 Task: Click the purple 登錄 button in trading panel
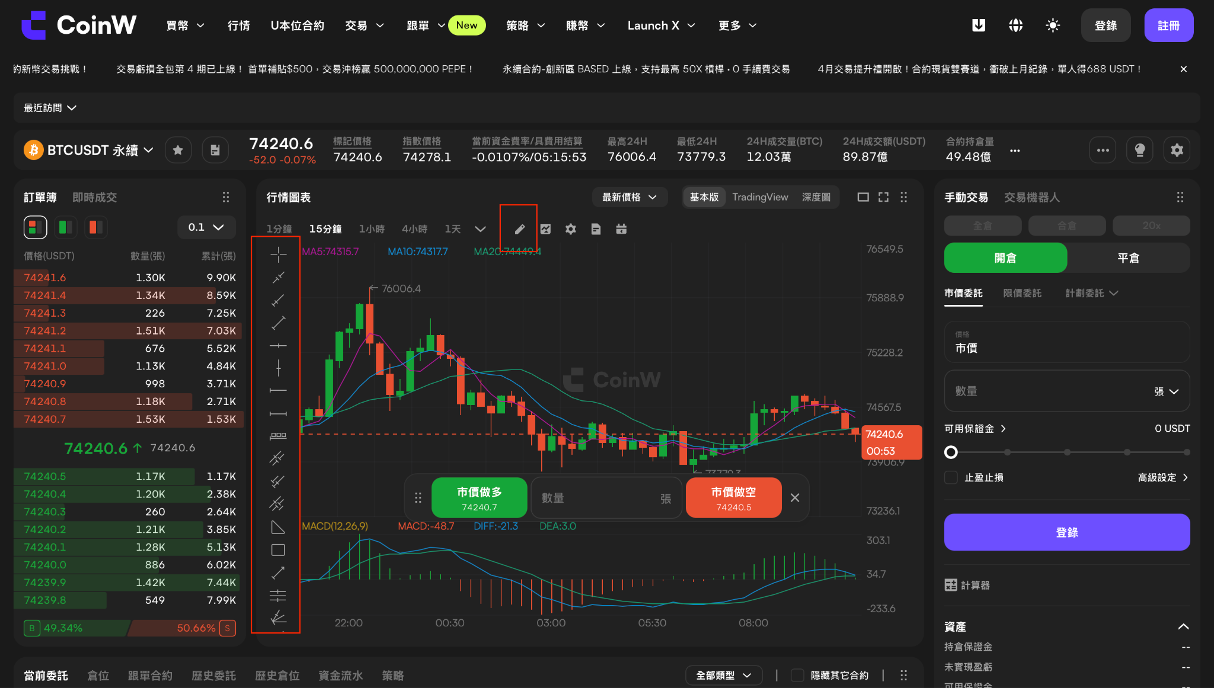[x=1066, y=532]
